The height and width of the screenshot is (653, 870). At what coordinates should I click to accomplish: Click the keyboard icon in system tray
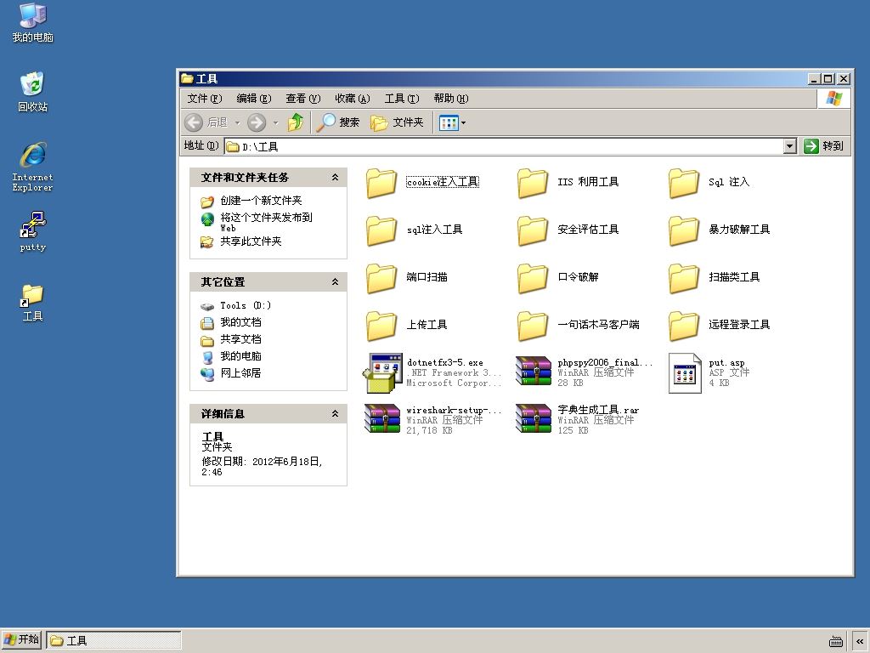pyautogui.click(x=836, y=641)
